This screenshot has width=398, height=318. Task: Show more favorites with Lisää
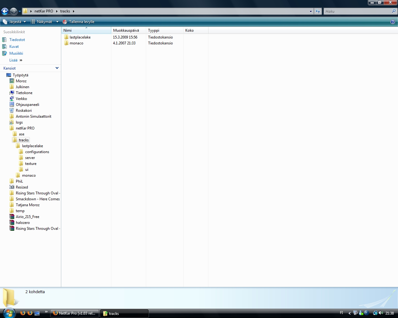(x=16, y=60)
